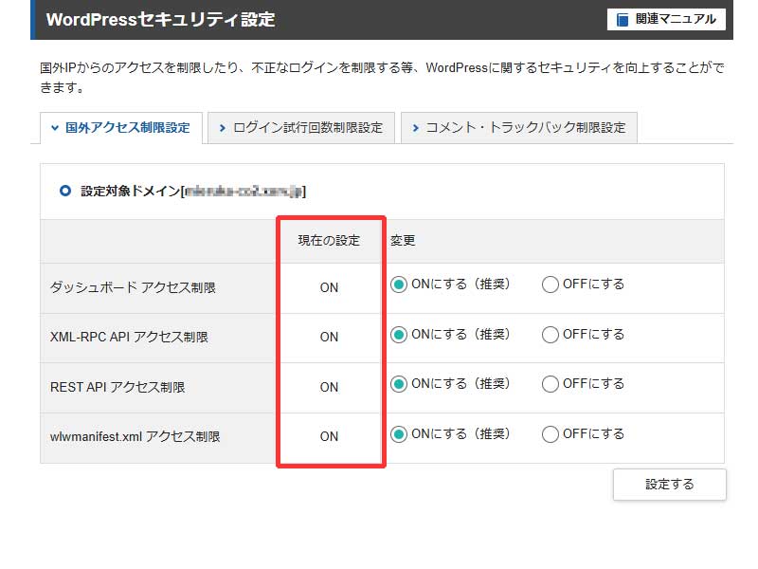Click current ON value of REST API row
The height and width of the screenshot is (569, 758).
point(329,387)
